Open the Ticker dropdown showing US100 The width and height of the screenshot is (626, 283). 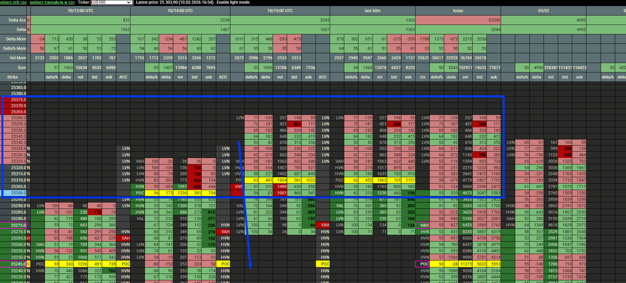point(111,3)
